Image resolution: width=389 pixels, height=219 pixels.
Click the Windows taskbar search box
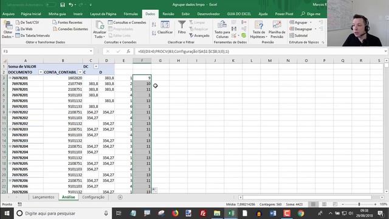(63, 214)
